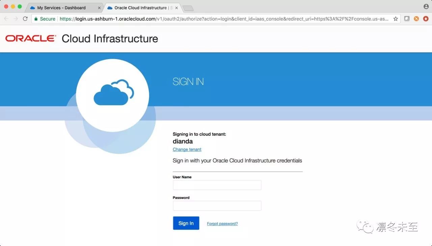Go forward with the browser arrow
The image size is (432, 246).
point(16,19)
